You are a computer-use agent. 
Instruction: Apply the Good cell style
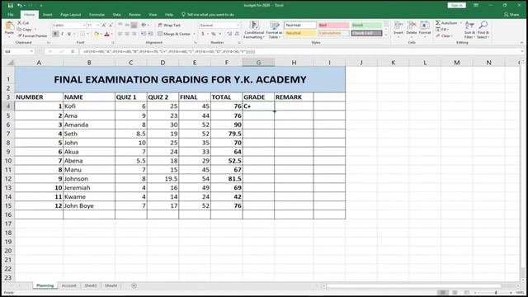coord(366,26)
